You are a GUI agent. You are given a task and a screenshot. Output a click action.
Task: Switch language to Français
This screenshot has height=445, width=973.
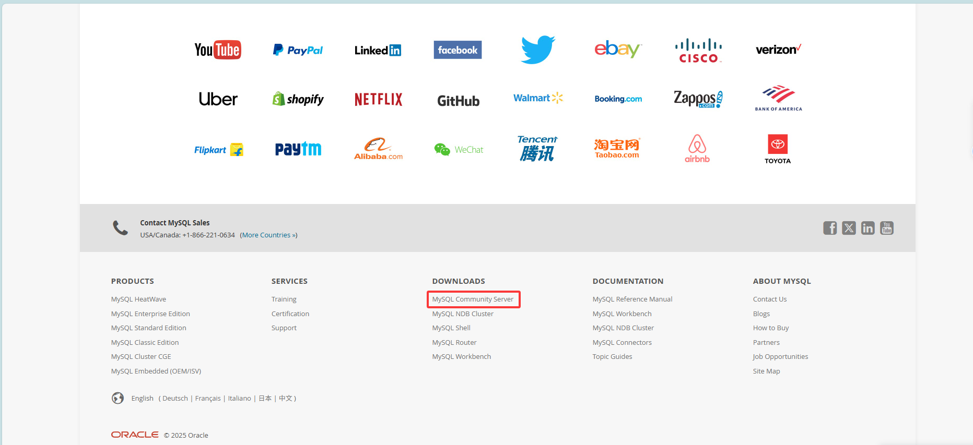(x=208, y=399)
